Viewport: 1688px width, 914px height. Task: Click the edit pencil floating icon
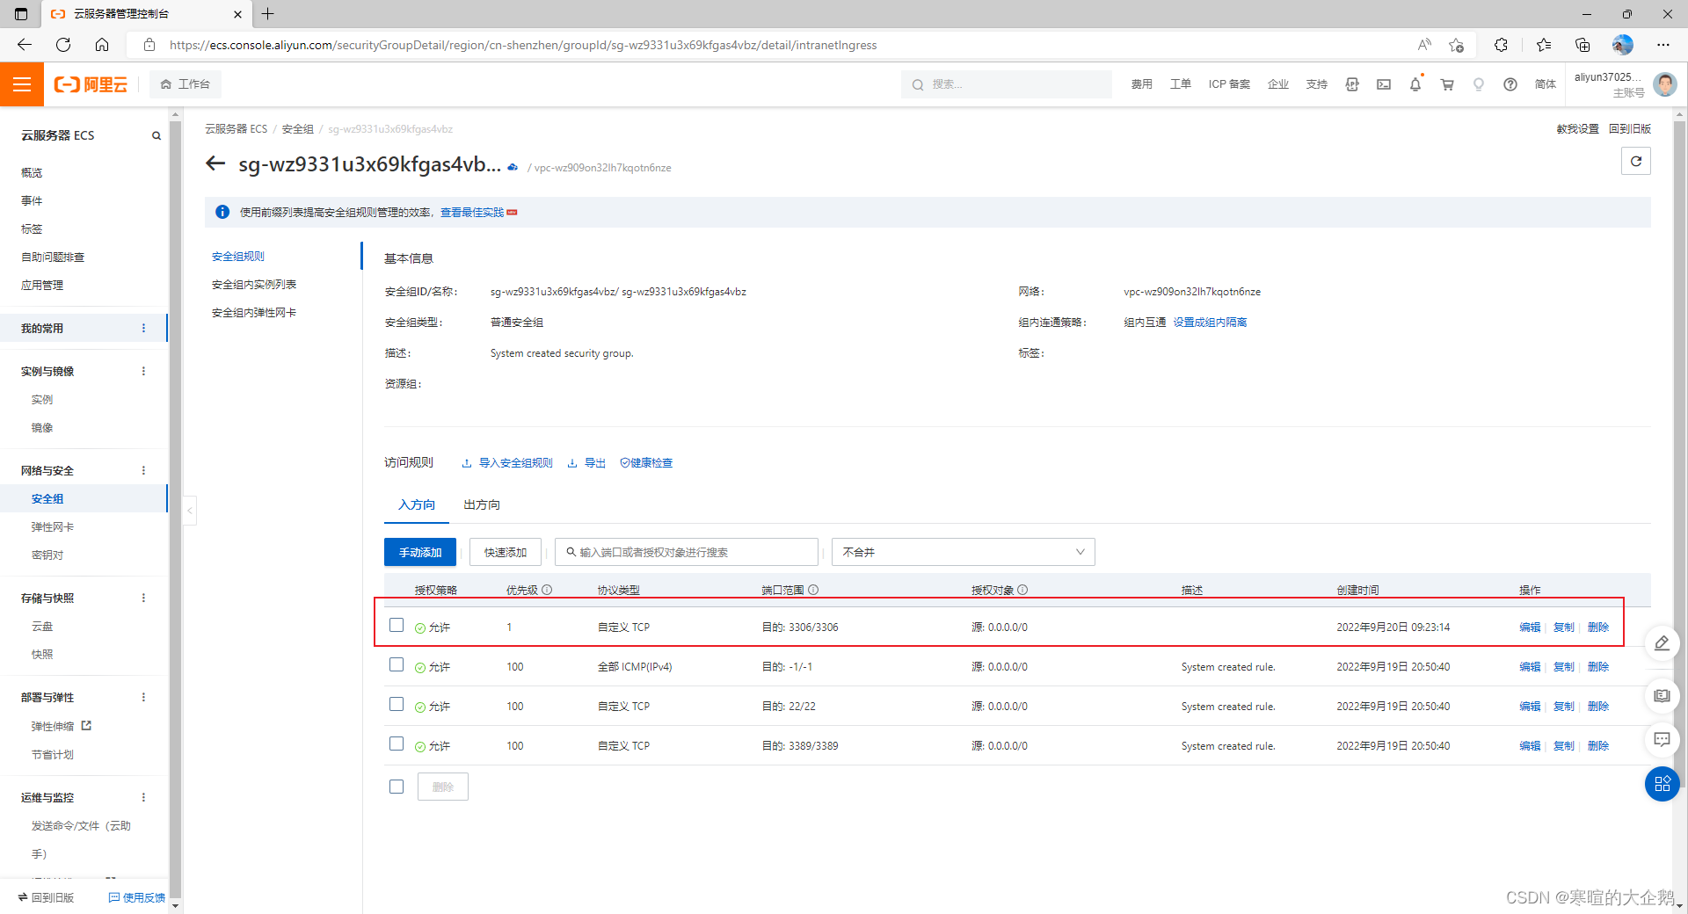tap(1662, 643)
